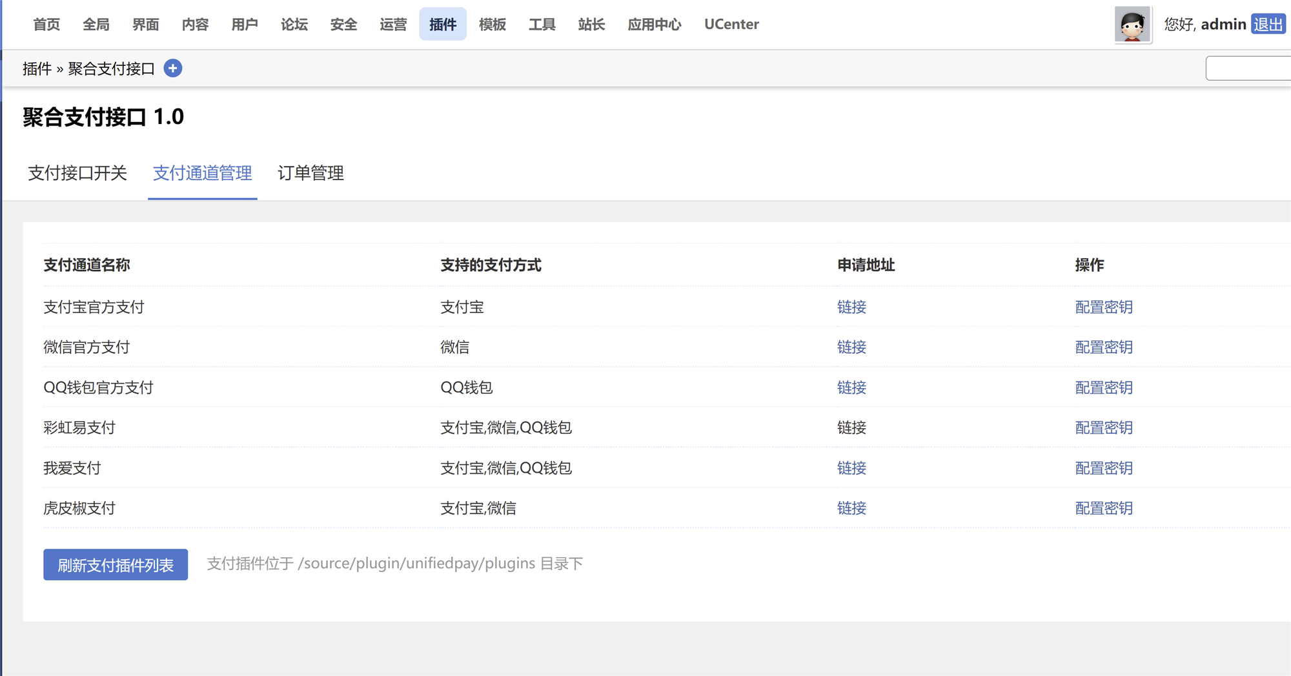
Task: Open 配置密钥 for 微信官方支付
Action: tap(1103, 347)
